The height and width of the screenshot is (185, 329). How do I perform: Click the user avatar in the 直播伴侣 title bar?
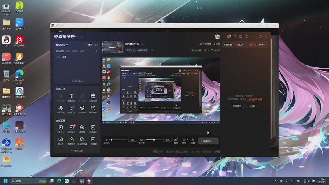tap(218, 37)
